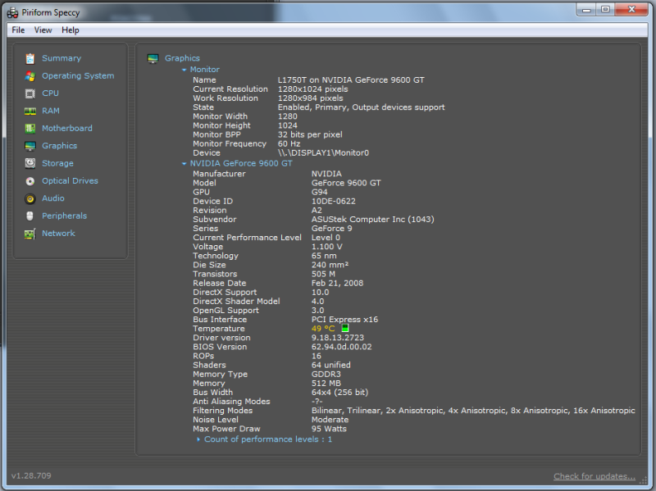Open the Storage section
656x491 pixels.
click(x=57, y=163)
